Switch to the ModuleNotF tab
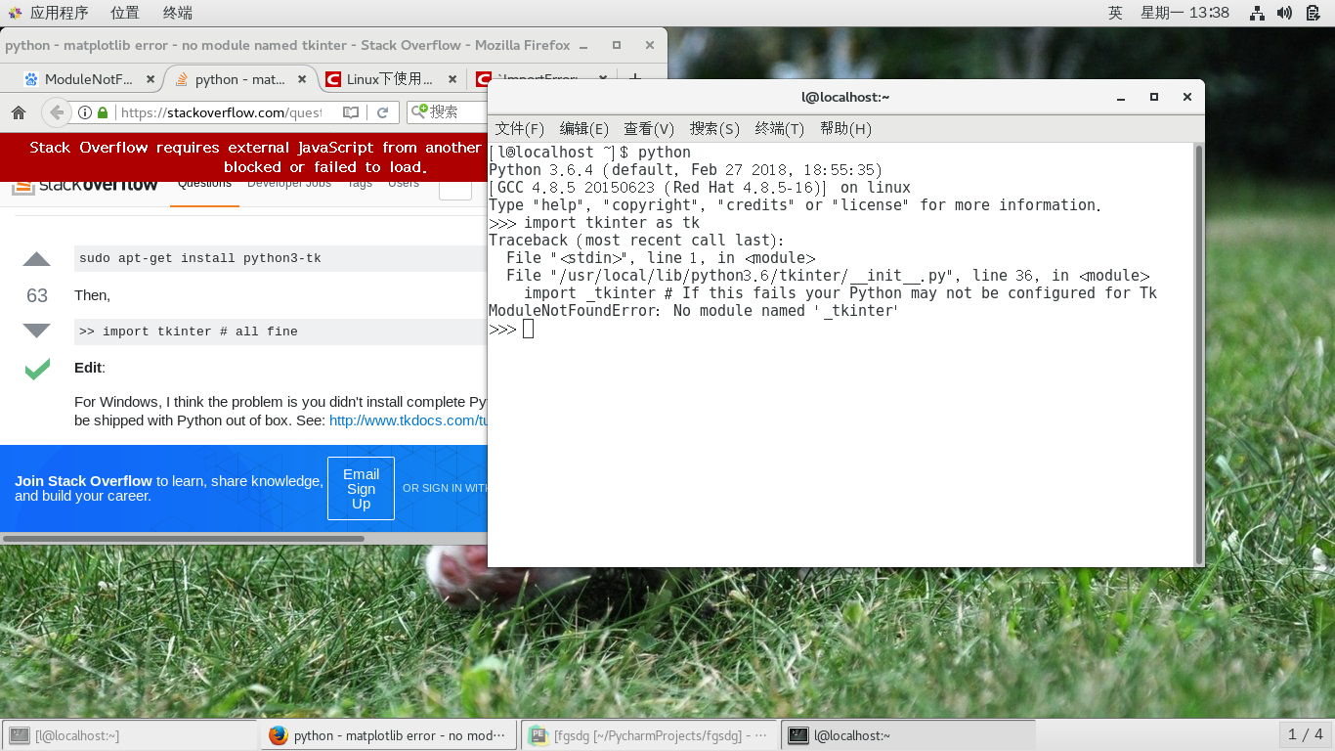The height and width of the screenshot is (751, 1335). [88, 79]
